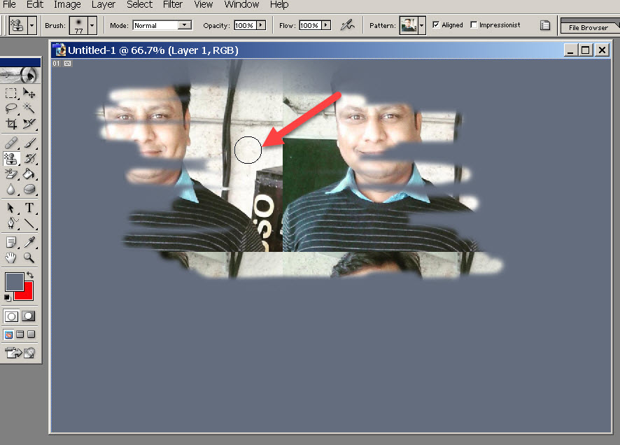The height and width of the screenshot is (445, 620).
Task: Select the Magic Wand tool
Action: [x=29, y=108]
